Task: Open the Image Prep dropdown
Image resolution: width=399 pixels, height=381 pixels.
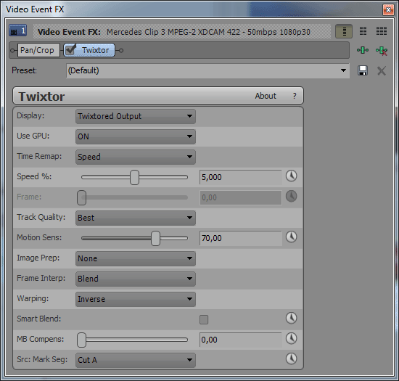Action: pos(136,258)
